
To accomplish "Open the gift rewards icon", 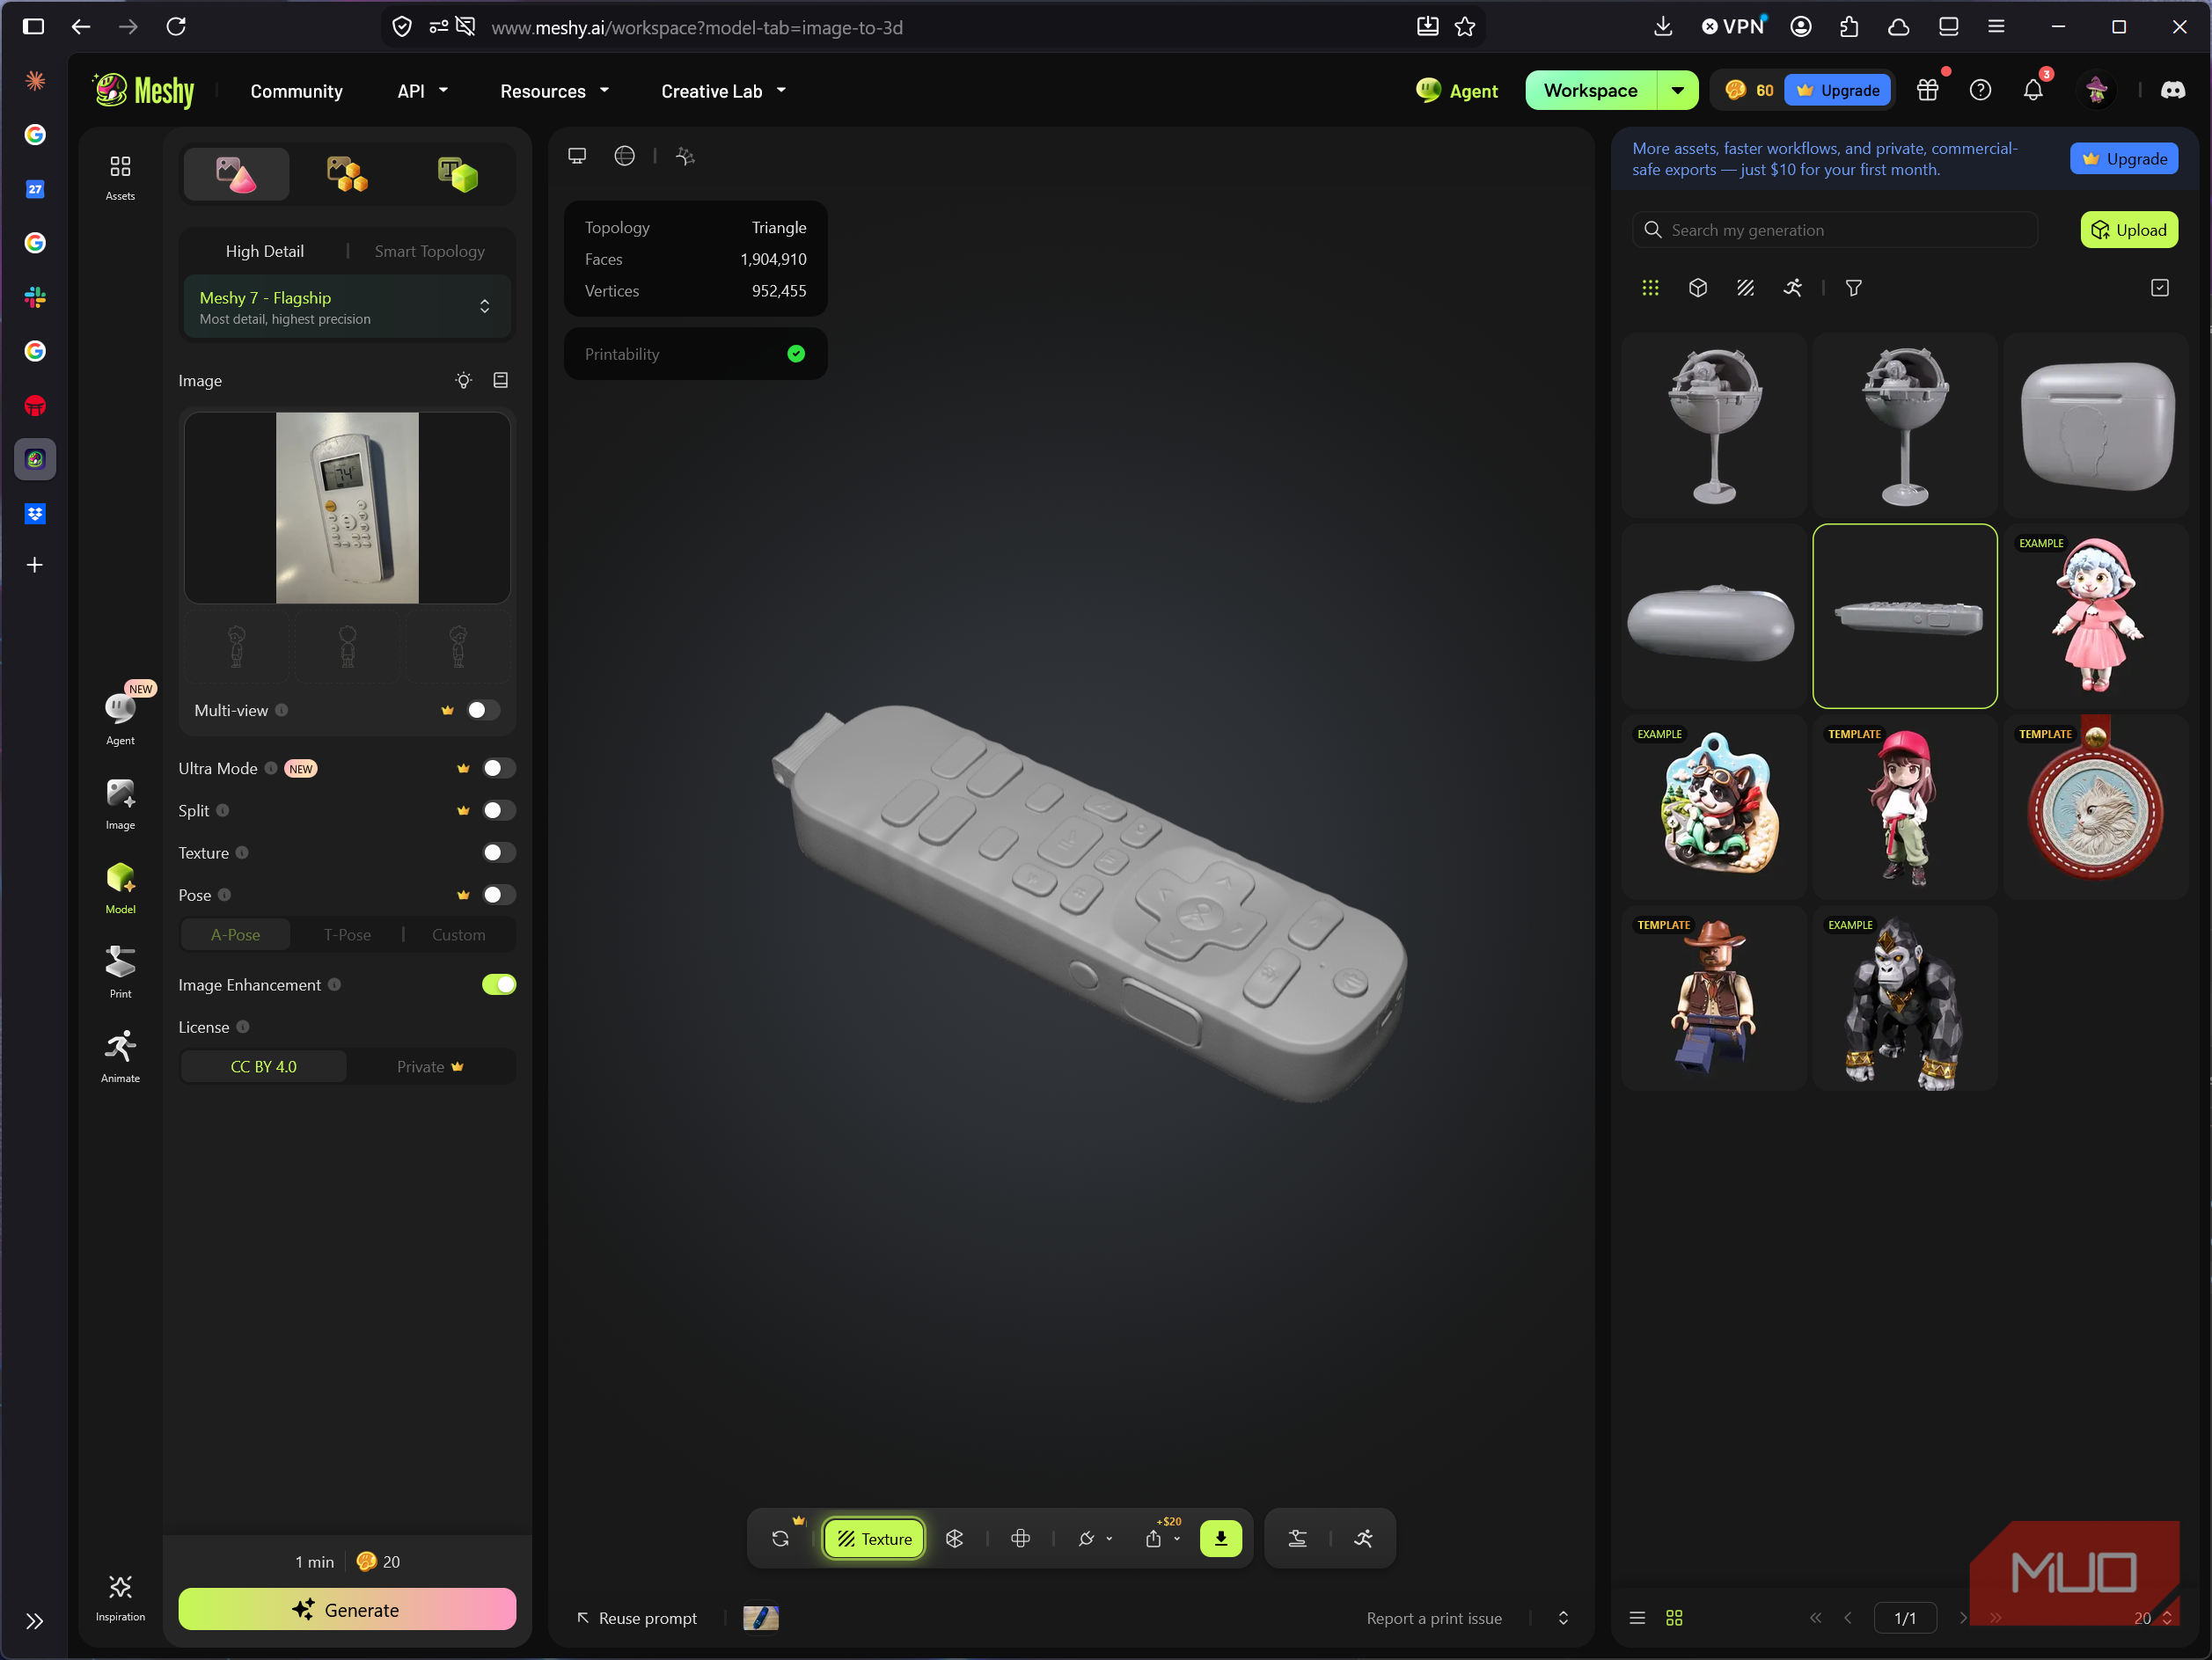I will click(1927, 90).
